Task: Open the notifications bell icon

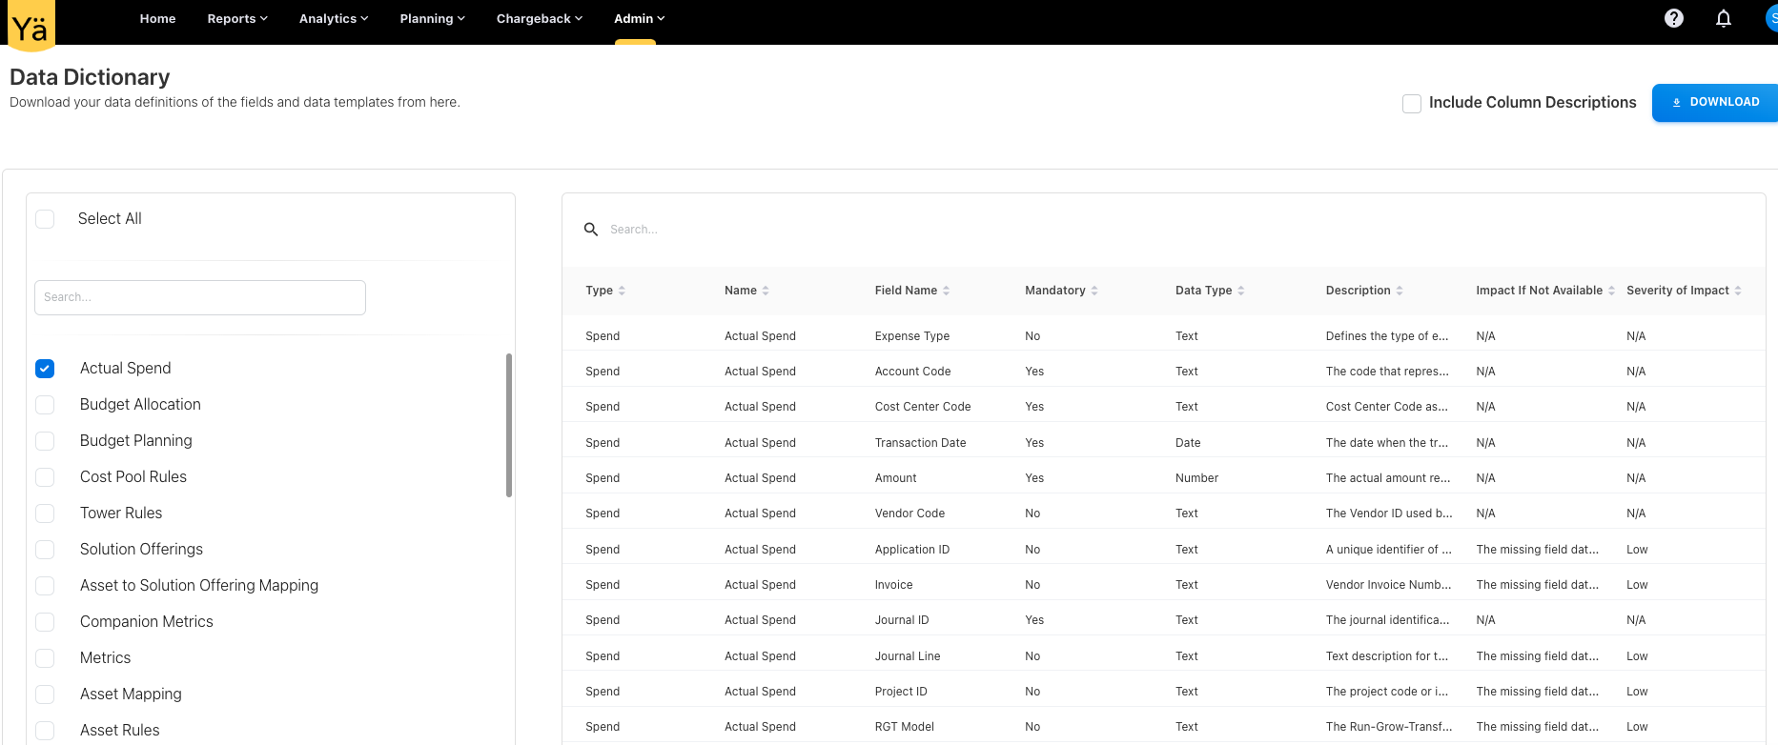Action: 1723,18
